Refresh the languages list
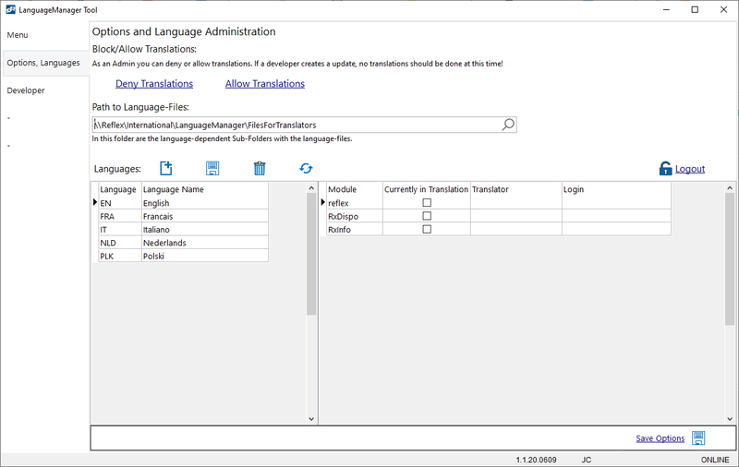This screenshot has width=739, height=467. pos(306,168)
